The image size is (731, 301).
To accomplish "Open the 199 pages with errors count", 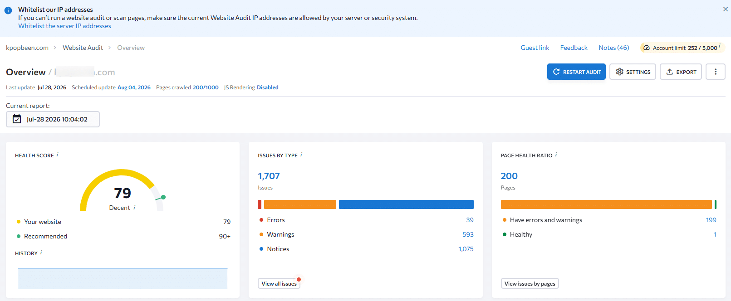I will pyautogui.click(x=711, y=220).
